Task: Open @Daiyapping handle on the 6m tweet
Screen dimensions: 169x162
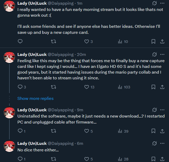Action: (61, 144)
